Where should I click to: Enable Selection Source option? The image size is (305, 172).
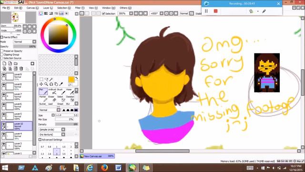pyautogui.click(x=2, y=58)
